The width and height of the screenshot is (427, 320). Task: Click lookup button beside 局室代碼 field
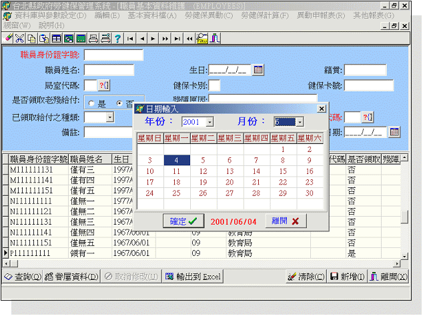[104, 85]
